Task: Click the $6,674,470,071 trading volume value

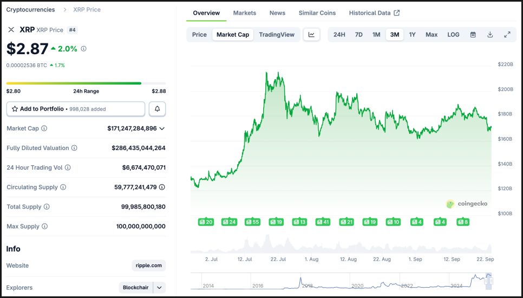Action: click(144, 167)
